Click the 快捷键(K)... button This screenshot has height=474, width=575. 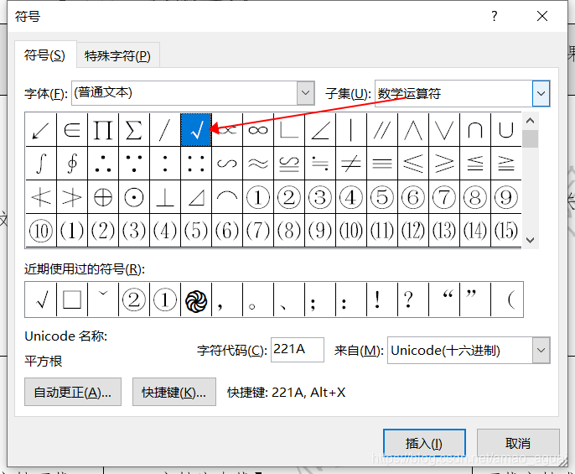pyautogui.click(x=174, y=392)
